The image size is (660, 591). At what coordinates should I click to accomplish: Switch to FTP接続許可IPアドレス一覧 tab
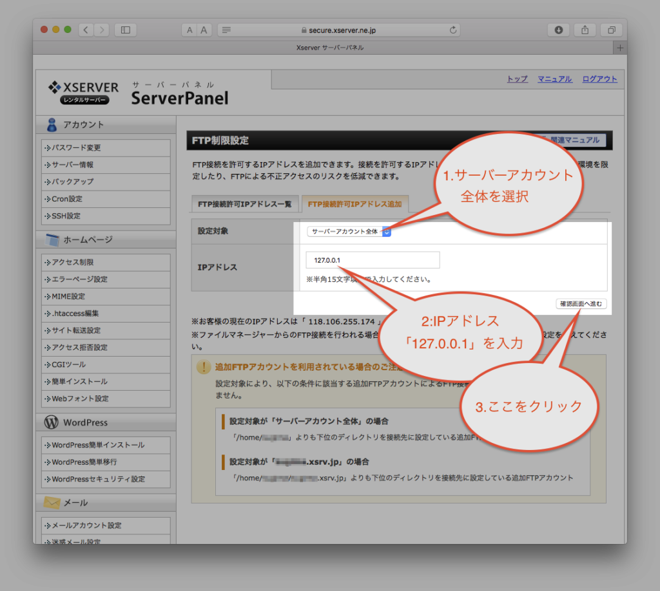[x=245, y=204]
